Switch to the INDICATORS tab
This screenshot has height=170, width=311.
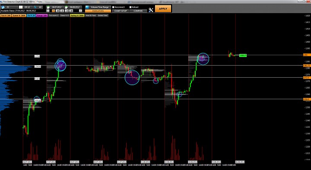pos(98,11)
